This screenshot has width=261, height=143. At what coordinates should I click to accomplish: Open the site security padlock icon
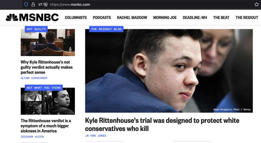(x=33, y=4)
